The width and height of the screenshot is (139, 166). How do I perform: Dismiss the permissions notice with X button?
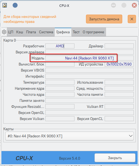(132, 19)
